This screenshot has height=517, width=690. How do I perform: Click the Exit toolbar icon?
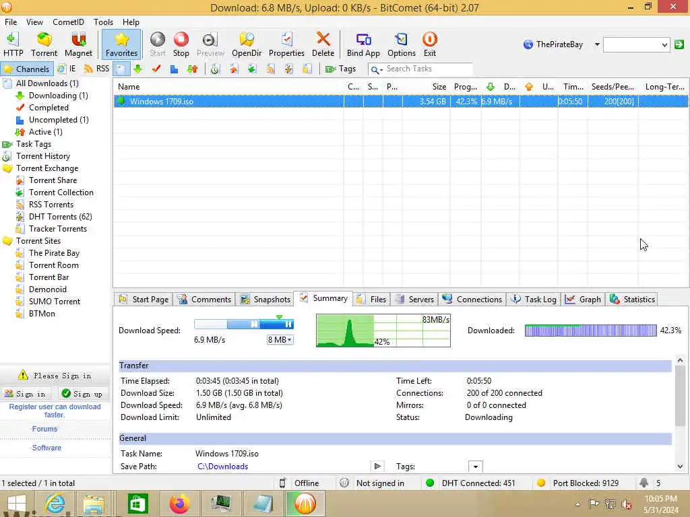(x=429, y=44)
